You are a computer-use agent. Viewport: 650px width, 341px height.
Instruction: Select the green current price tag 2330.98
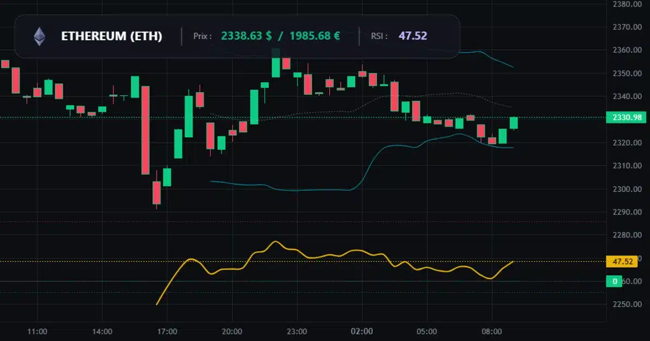(627, 117)
